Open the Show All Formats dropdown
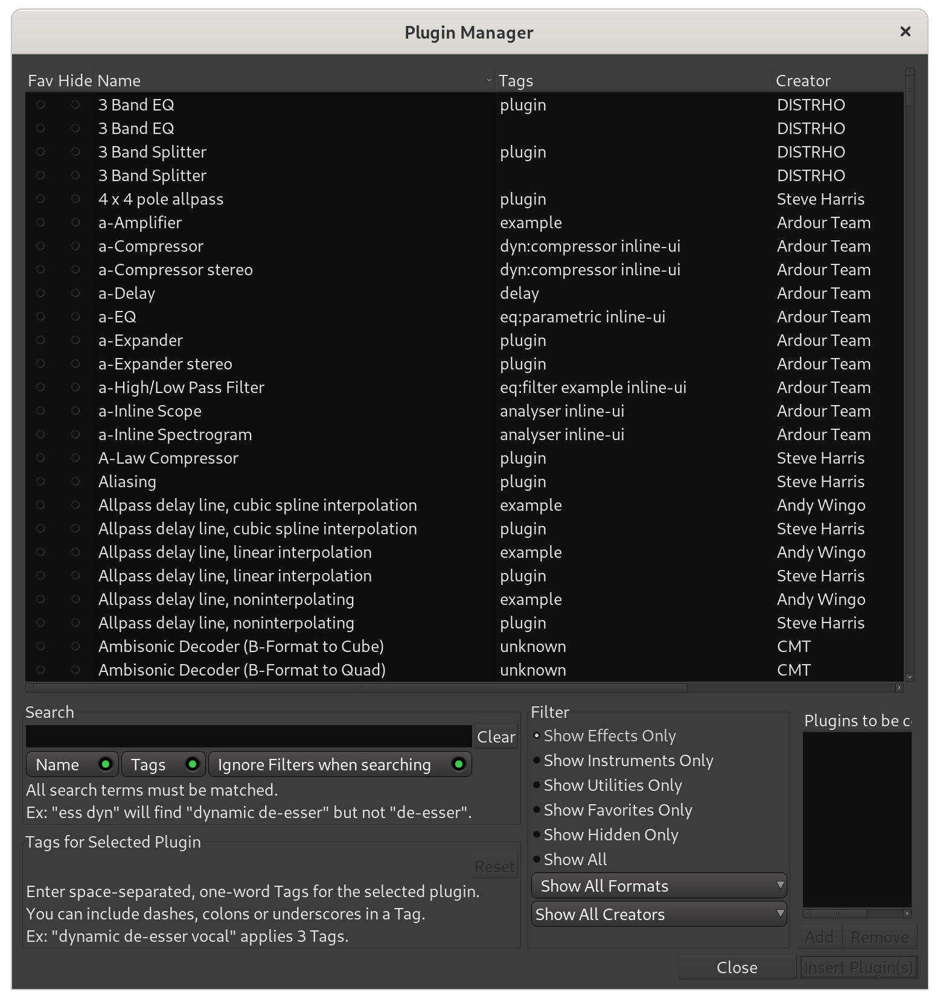The height and width of the screenshot is (1001, 940). pyautogui.click(x=659, y=886)
